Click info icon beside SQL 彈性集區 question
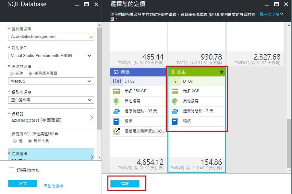 pos(56,134)
